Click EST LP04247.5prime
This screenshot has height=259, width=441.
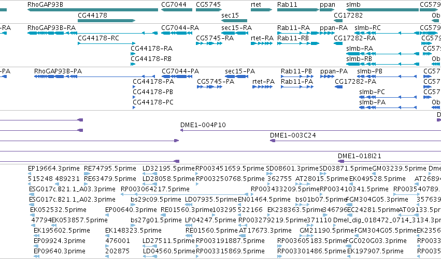pyautogui.click(x=210, y=220)
